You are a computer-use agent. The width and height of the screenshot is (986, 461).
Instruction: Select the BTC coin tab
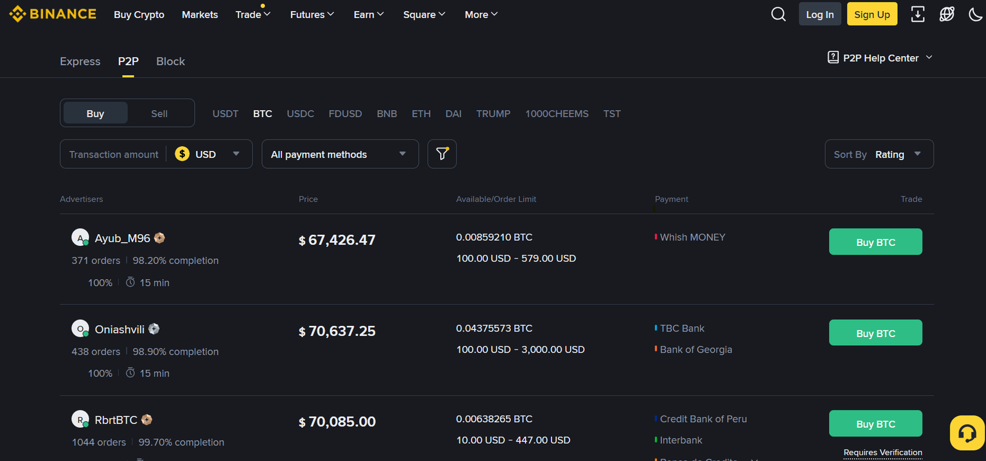pos(263,113)
